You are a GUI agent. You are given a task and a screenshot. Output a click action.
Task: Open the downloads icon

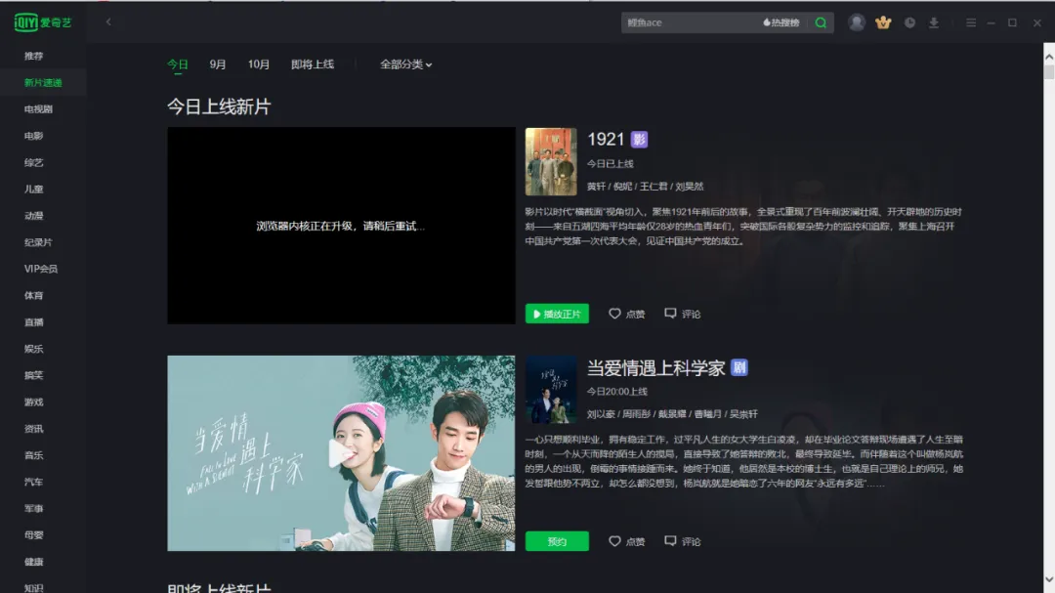coord(934,22)
